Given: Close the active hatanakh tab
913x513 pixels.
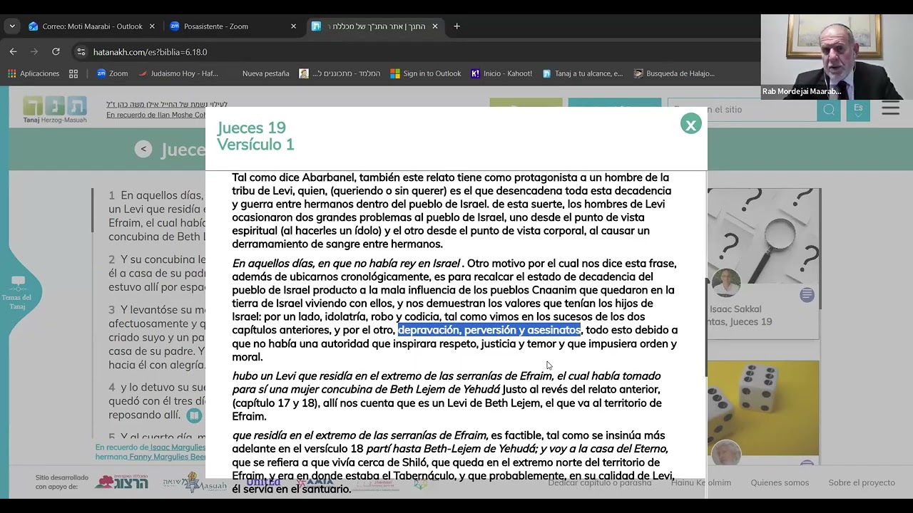Looking at the screenshot, I should (x=435, y=26).
